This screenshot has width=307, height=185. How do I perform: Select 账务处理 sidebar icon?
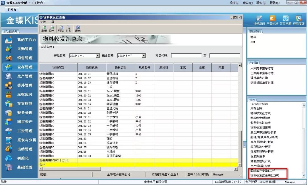pyautogui.click(x=9, y=113)
